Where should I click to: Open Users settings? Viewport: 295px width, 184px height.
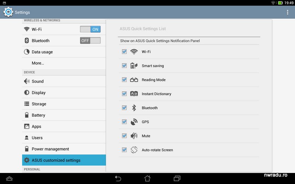[x=64, y=138]
